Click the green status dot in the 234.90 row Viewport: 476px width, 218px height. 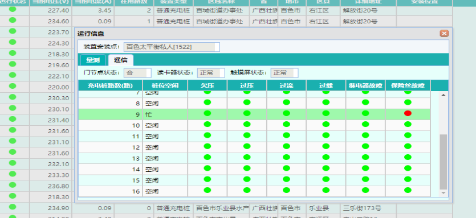point(13,207)
